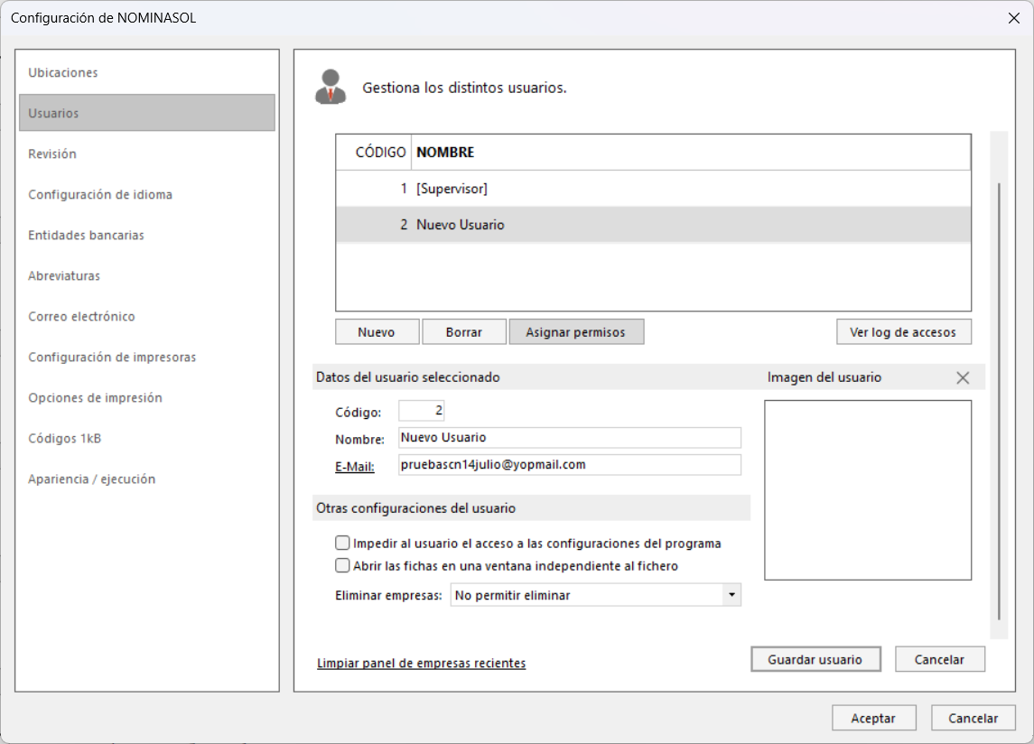Click Aceptar at the dialog bottom
This screenshot has width=1034, height=744.
coord(873,718)
